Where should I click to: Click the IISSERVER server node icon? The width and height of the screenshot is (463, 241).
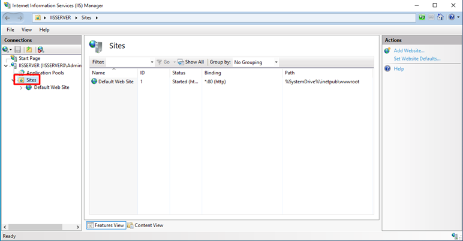(14, 65)
